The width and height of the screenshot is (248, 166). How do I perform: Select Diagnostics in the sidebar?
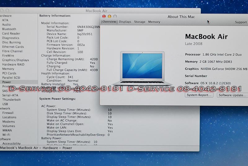(11, 38)
